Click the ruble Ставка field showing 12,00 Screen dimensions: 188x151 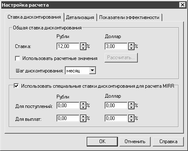(68, 46)
